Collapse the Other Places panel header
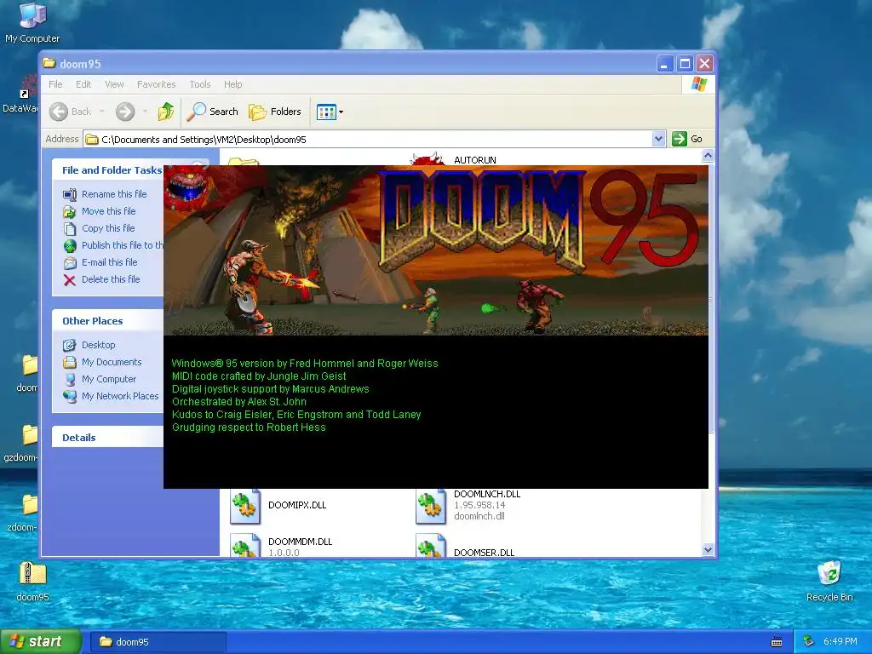872x654 pixels. pyautogui.click(x=107, y=321)
